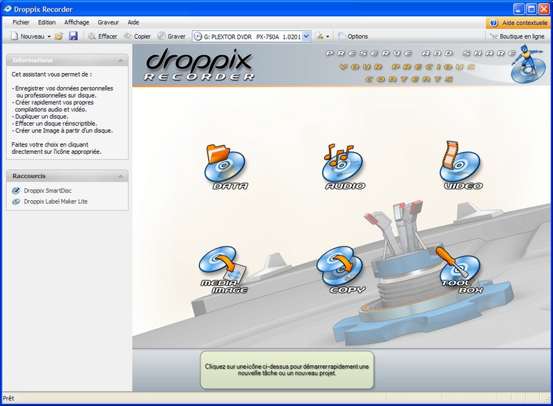The width and height of the screenshot is (553, 406).
Task: Click the Droppix SmartDisc icon
Action: 16,191
